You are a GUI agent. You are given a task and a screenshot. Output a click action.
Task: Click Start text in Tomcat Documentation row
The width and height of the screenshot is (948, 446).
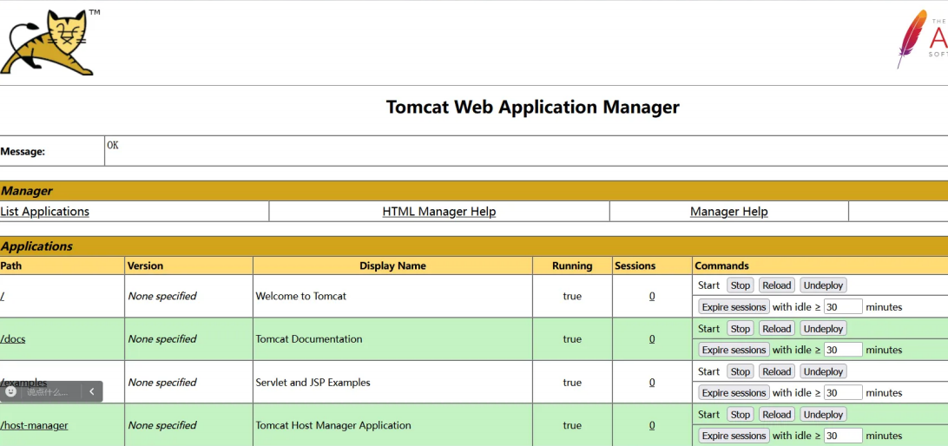[x=708, y=329]
